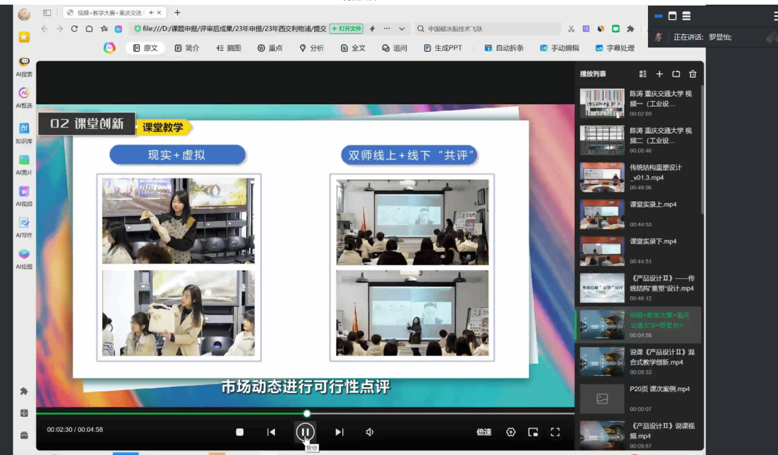Image resolution: width=778 pixels, height=455 pixels.
Task: Clear the playlist with the trash icon
Action: click(693, 74)
